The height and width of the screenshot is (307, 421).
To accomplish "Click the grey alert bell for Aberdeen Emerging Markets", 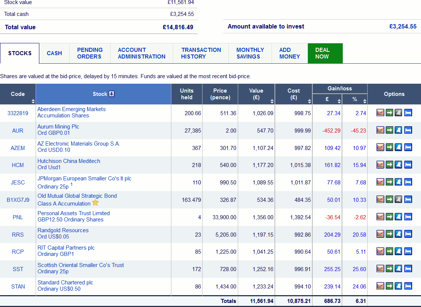I will click(x=398, y=113).
